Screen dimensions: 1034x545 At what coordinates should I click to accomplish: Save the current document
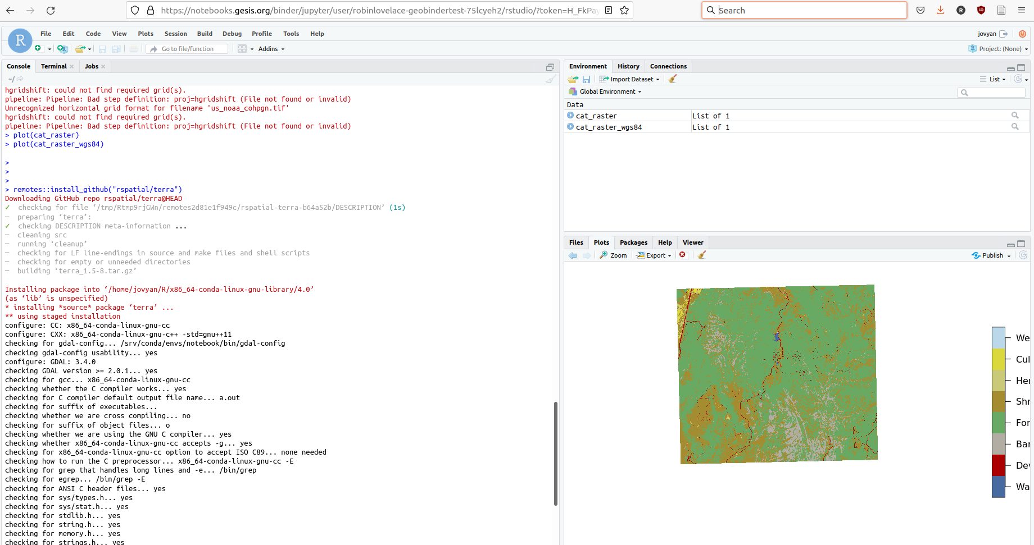tap(102, 49)
